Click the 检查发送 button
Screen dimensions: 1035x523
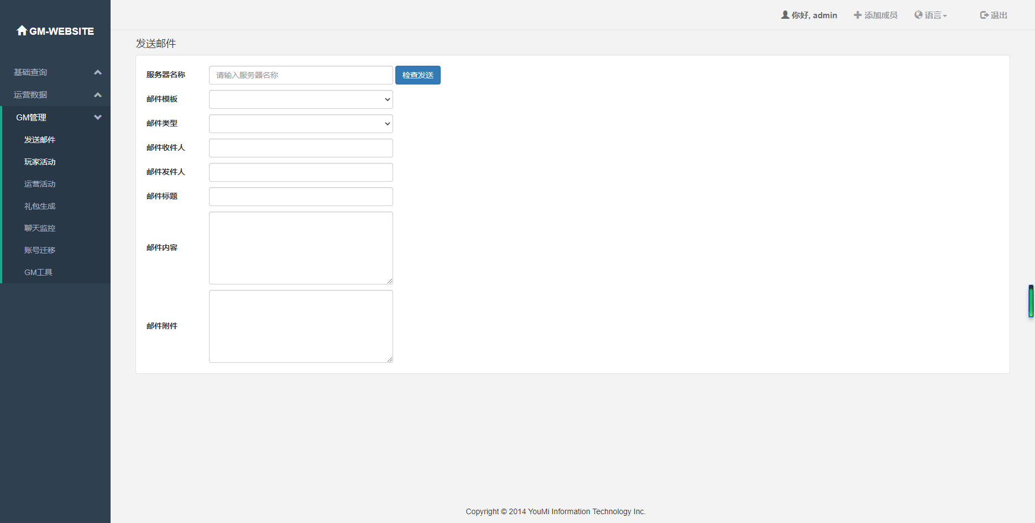coord(418,75)
